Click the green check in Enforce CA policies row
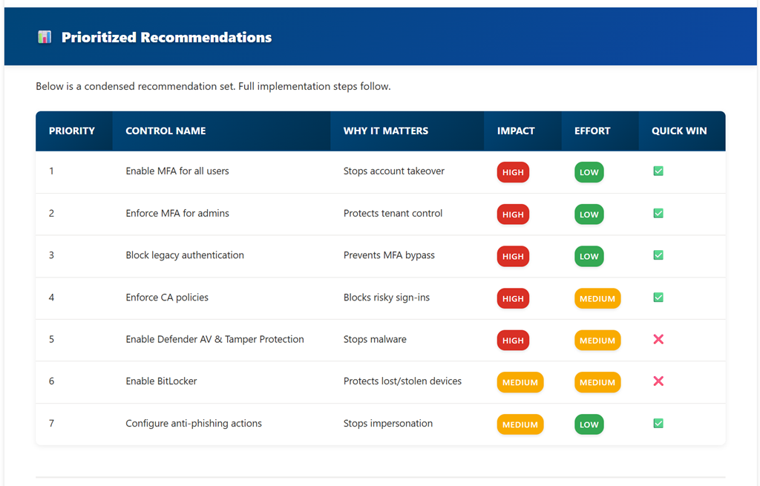 coord(658,298)
